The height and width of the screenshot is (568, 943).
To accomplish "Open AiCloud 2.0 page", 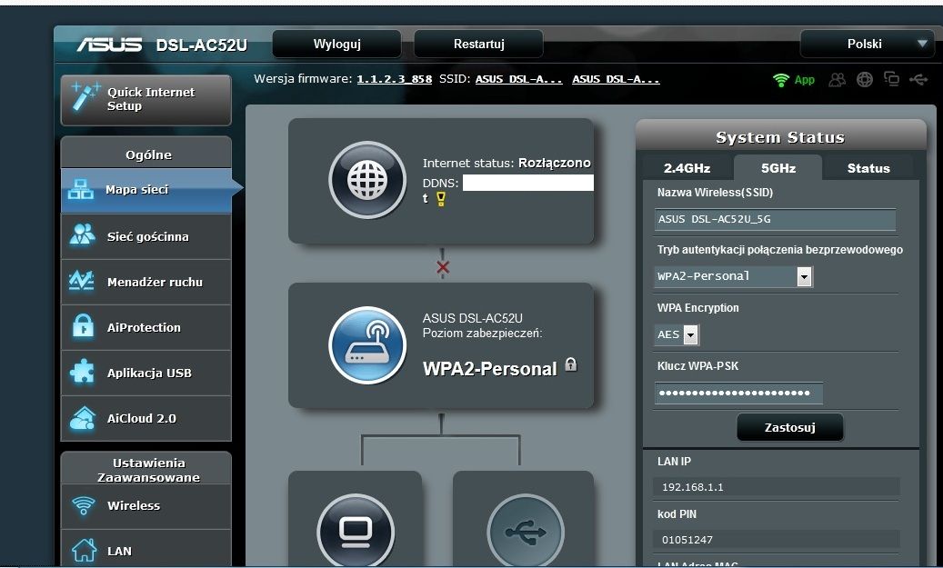I will (x=146, y=418).
